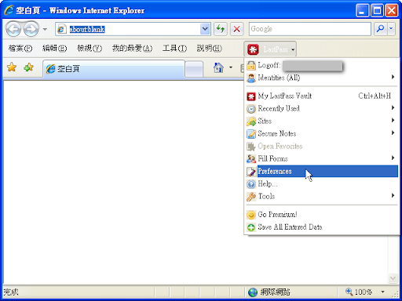Click Tools submenu arrow
The image size is (402, 301).
tap(393, 195)
